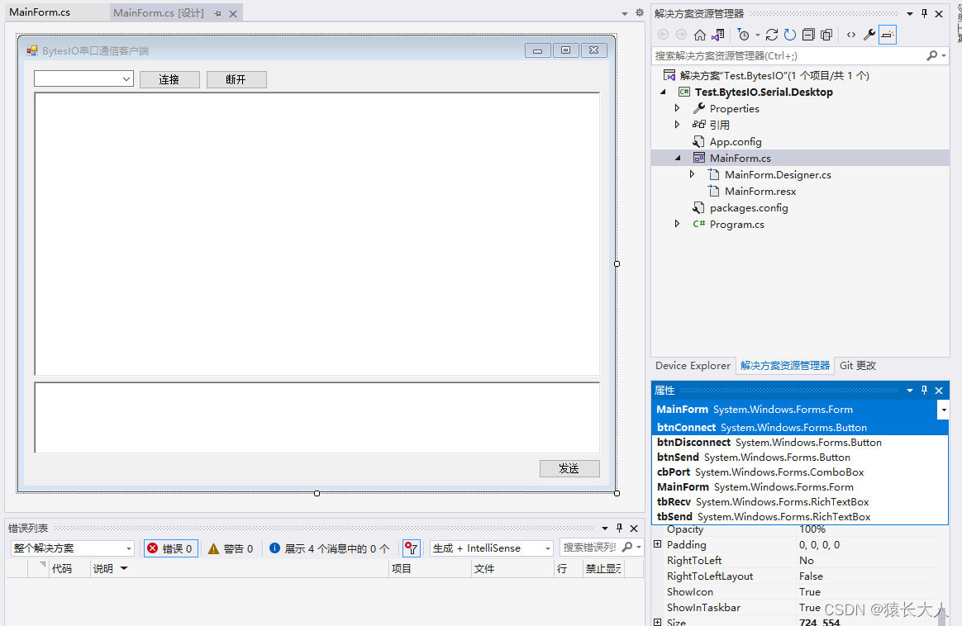962x626 pixels.
Task: Expand the 引用 references node
Action: pos(678,125)
